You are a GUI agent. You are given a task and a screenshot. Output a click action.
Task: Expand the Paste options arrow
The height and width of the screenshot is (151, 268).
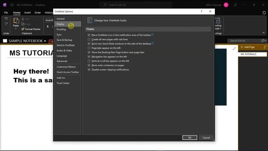tap(16, 29)
